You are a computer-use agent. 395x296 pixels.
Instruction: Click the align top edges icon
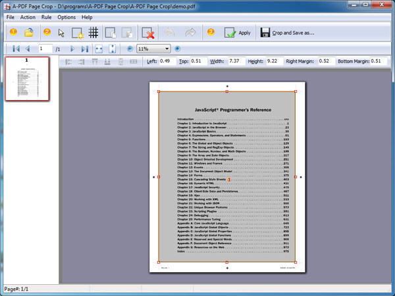(x=95, y=62)
